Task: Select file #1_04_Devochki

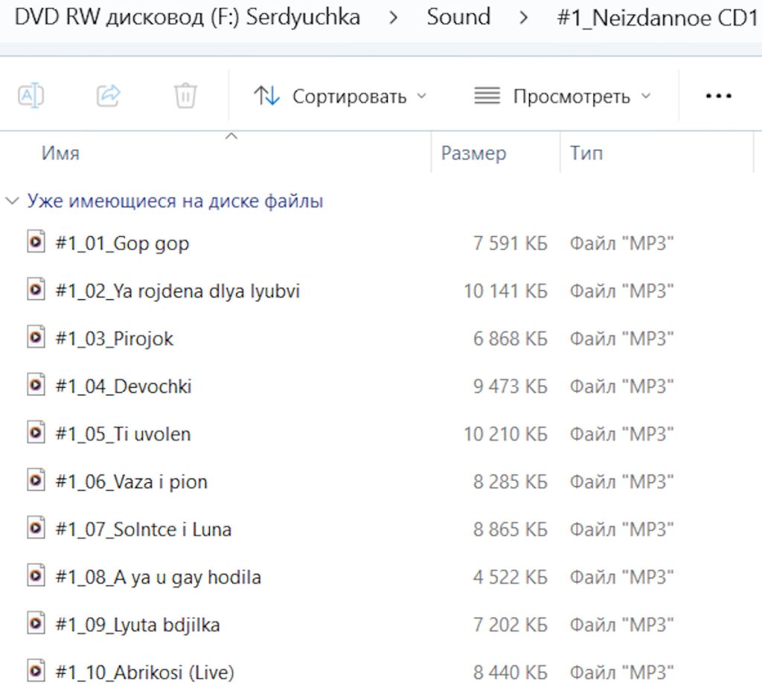Action: click(x=124, y=386)
